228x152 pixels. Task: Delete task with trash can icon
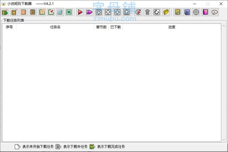coord(147,12)
